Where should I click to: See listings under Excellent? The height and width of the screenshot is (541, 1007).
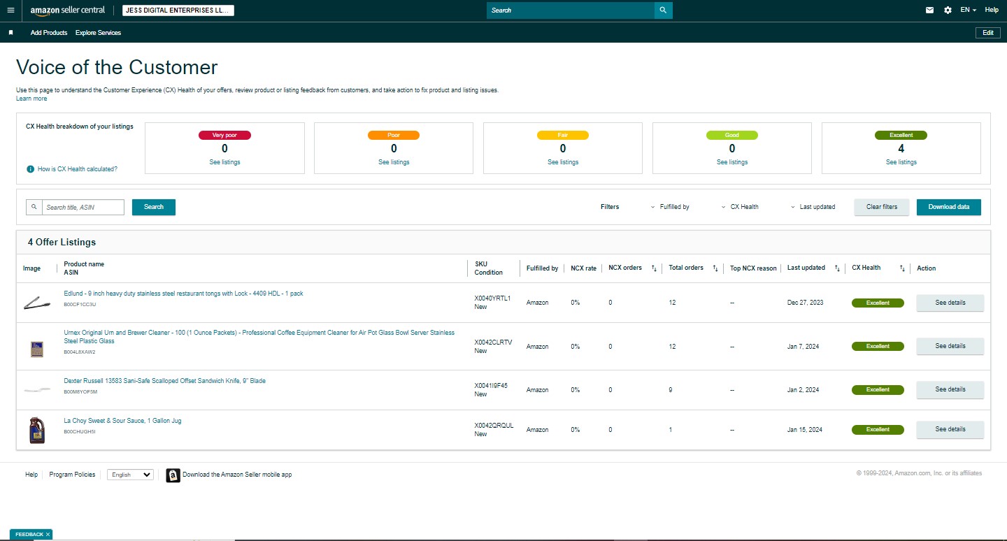tap(901, 162)
